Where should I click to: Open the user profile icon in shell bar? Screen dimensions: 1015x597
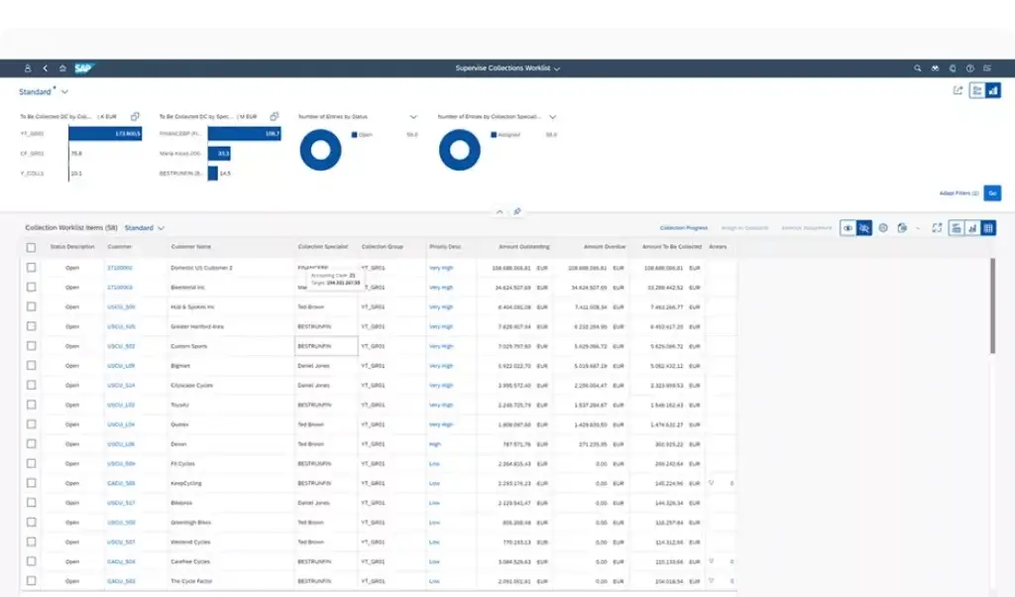click(28, 68)
